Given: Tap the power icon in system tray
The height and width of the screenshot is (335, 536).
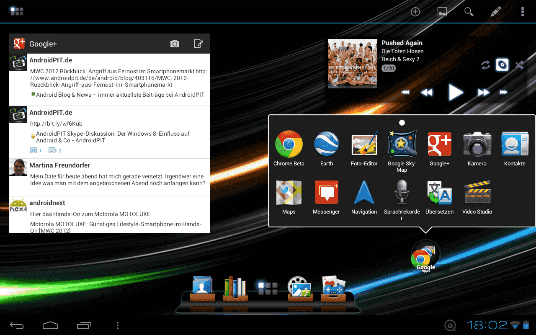Looking at the screenshot, I should [x=450, y=325].
